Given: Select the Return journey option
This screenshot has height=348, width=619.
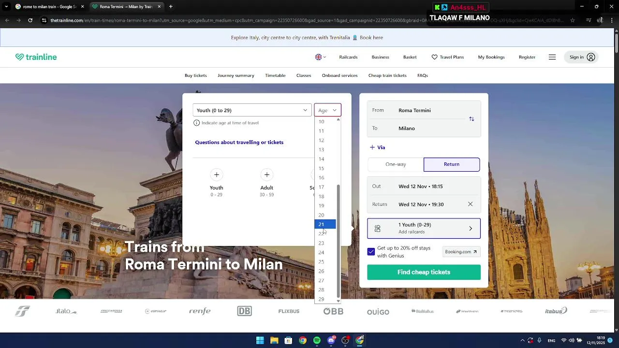Looking at the screenshot, I should (x=452, y=164).
